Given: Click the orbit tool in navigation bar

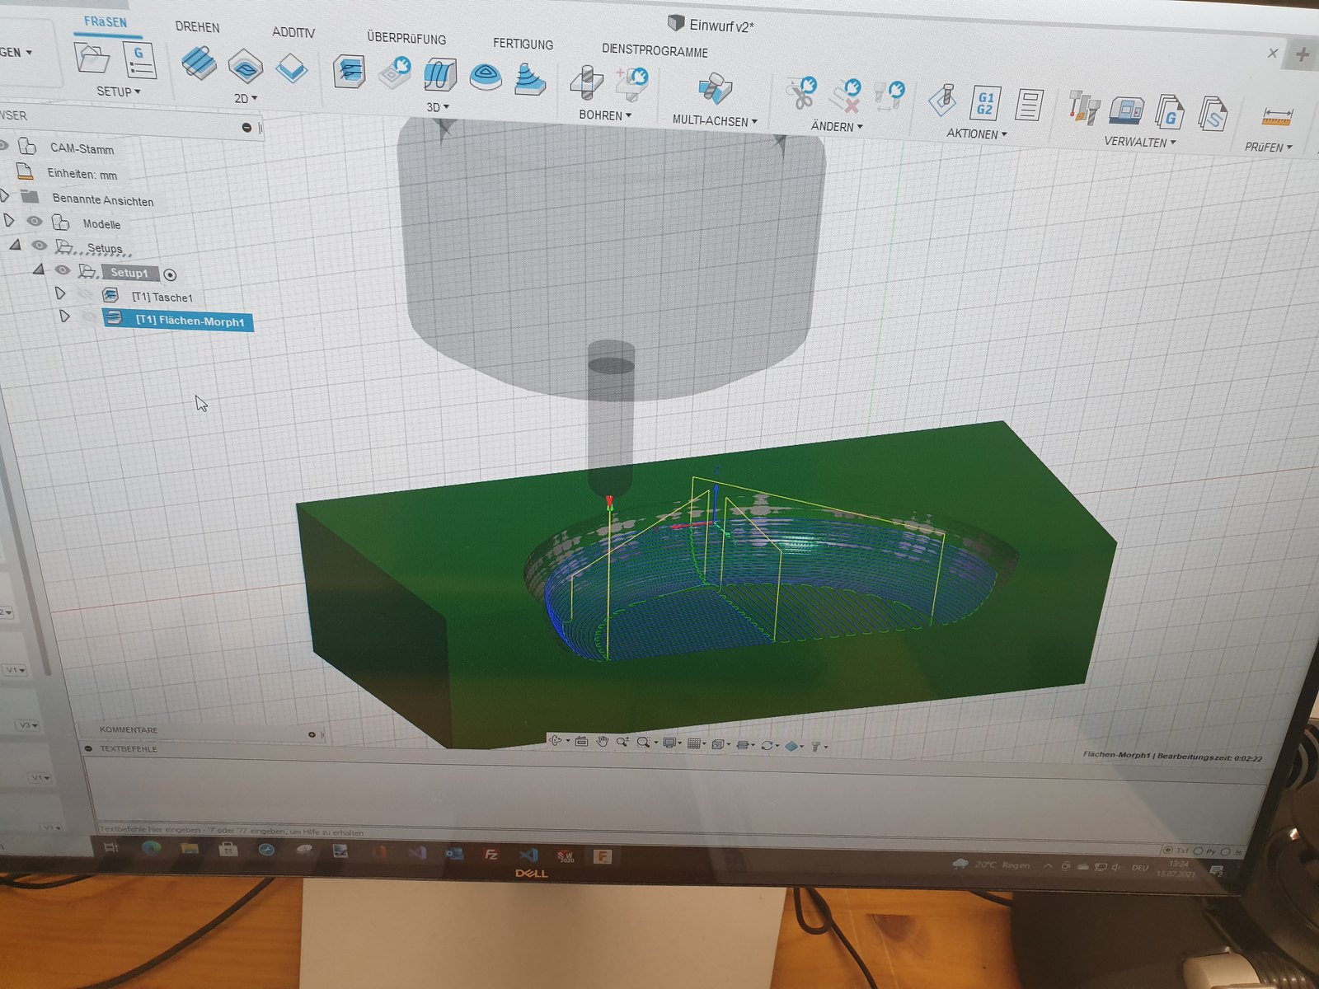Looking at the screenshot, I should pyautogui.click(x=556, y=741).
